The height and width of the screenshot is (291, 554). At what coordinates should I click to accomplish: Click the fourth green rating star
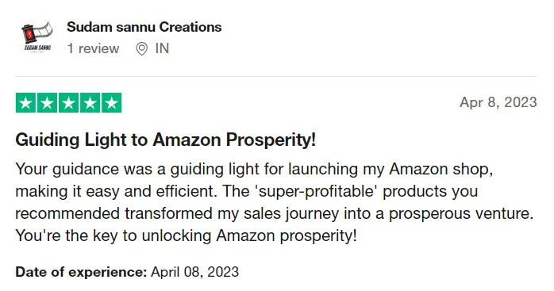[x=90, y=103]
